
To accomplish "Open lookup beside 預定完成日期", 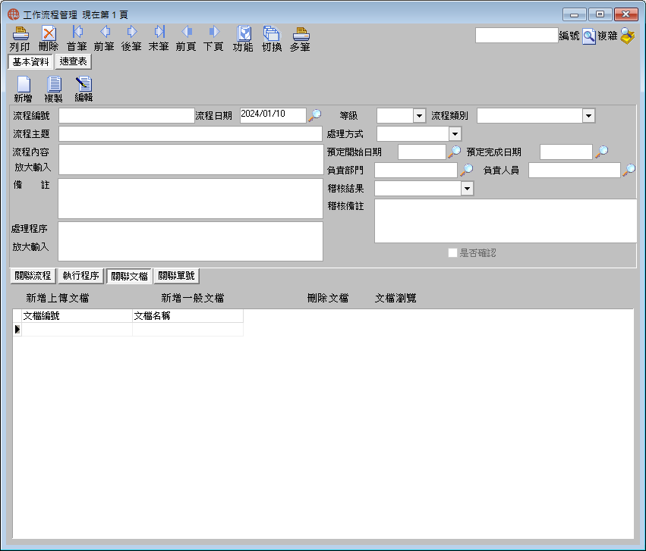I will (x=602, y=152).
